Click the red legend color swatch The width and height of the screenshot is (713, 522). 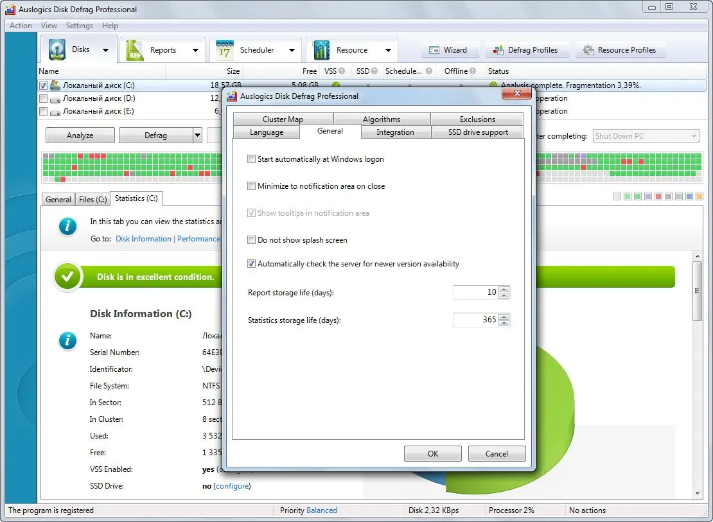point(658,197)
